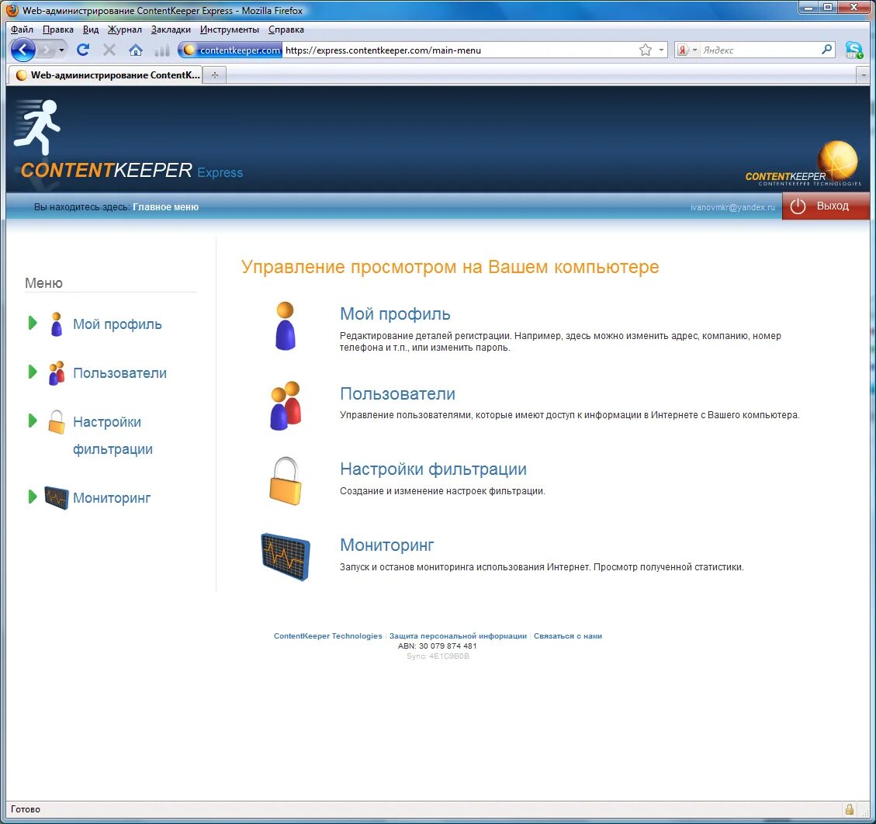Open the Закладки menu
Screen dimensions: 876x824
pos(171,29)
